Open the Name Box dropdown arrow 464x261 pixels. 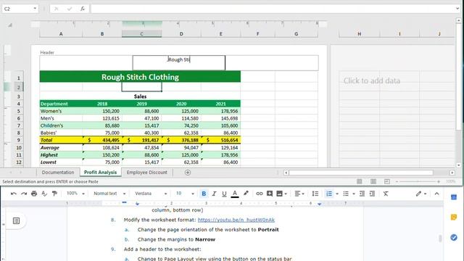(35, 9)
